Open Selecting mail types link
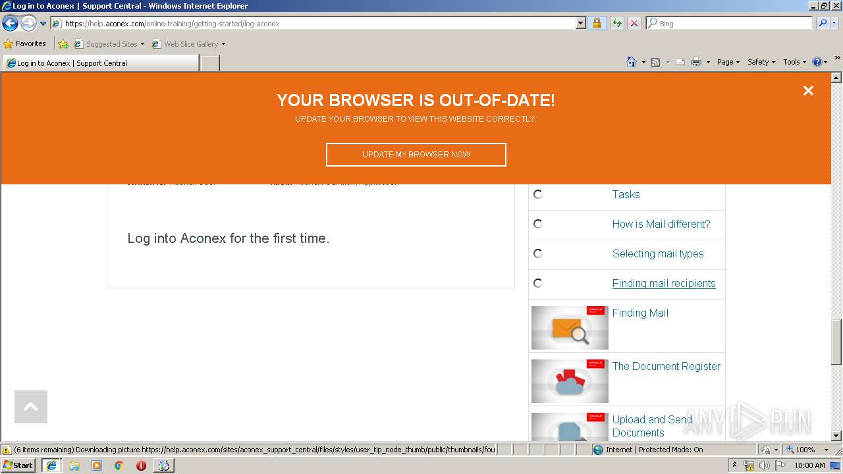The width and height of the screenshot is (843, 474). pyautogui.click(x=658, y=253)
